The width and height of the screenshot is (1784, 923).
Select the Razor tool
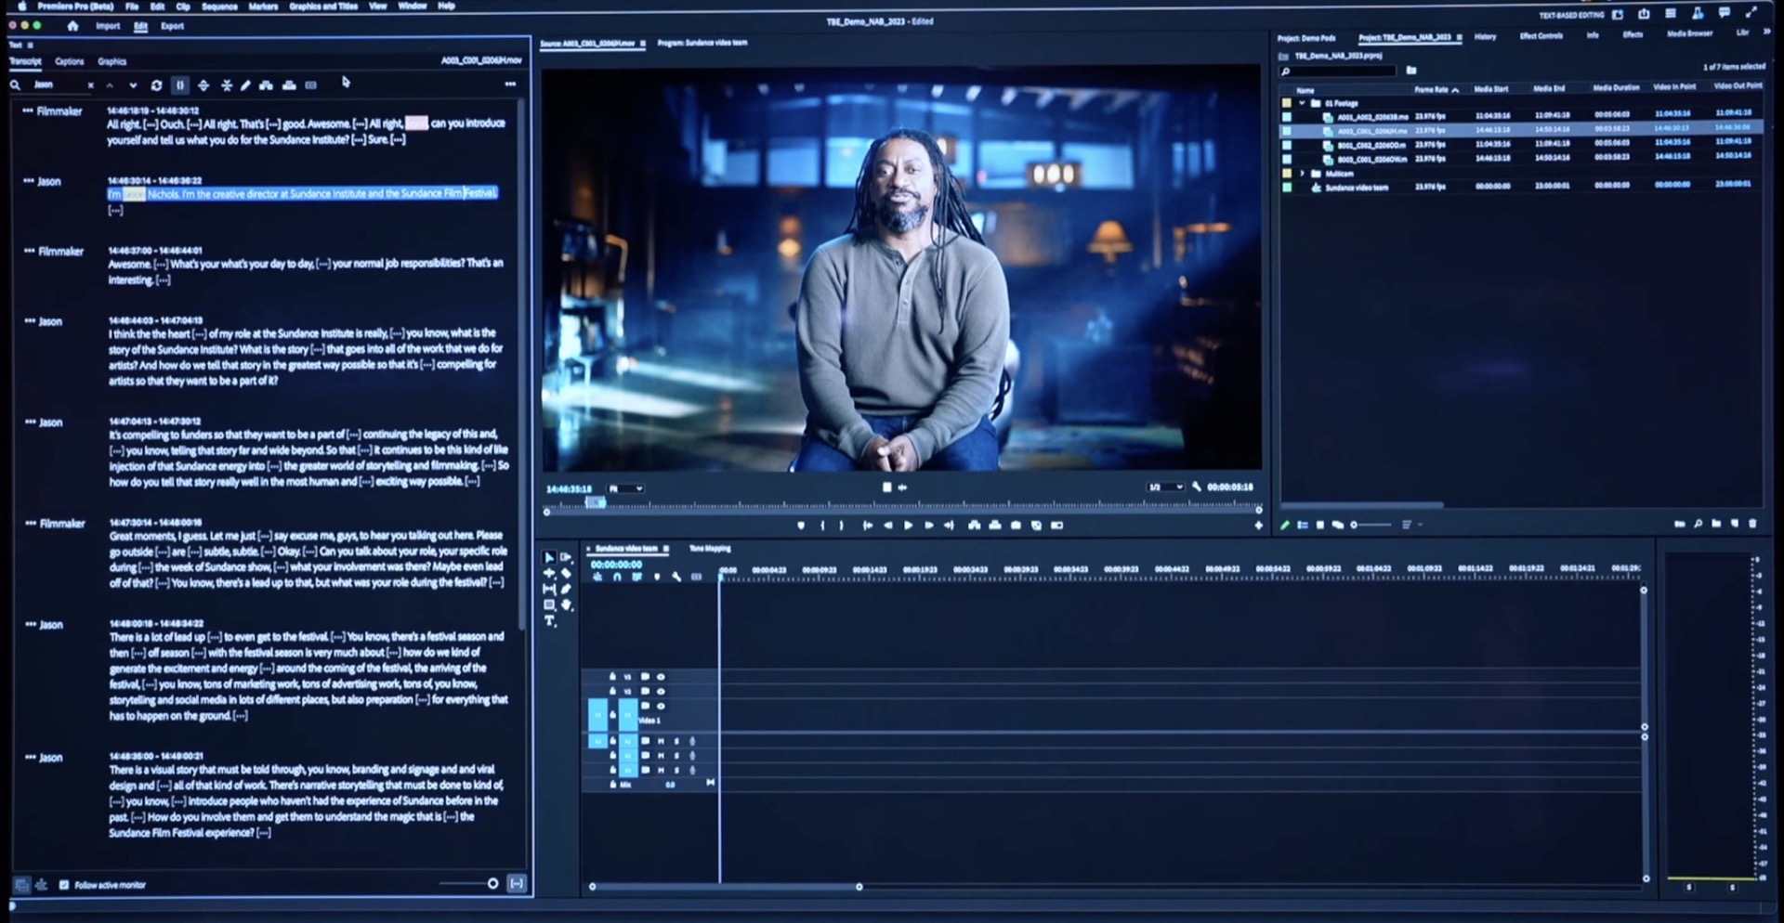[566, 573]
